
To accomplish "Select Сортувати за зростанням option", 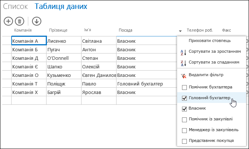I will [x=215, y=52].
